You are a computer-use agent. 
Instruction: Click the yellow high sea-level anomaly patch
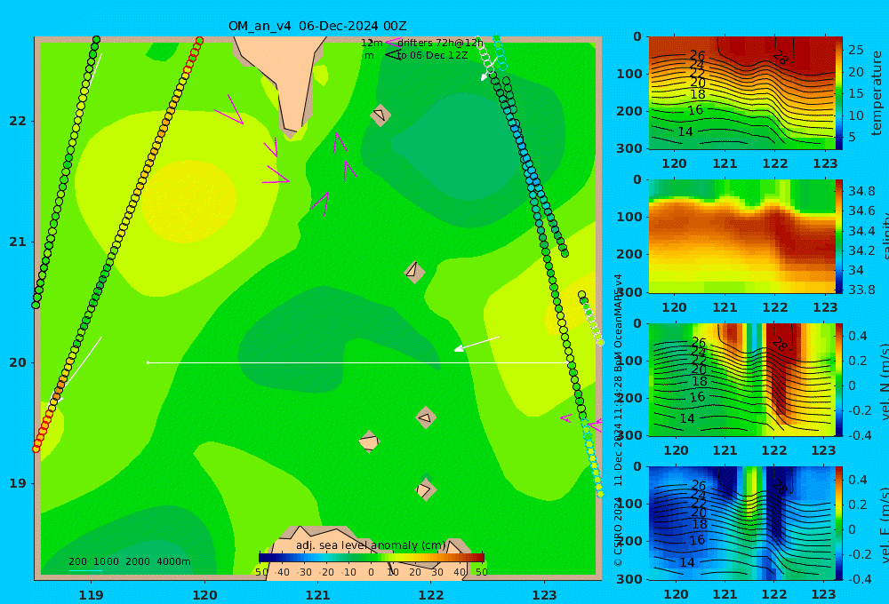(188, 203)
